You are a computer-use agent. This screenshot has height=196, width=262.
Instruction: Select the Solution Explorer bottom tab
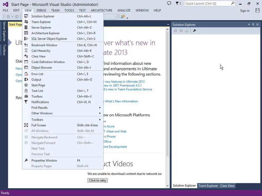(184, 186)
